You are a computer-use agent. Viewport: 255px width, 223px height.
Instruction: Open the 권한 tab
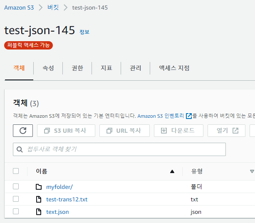point(77,68)
